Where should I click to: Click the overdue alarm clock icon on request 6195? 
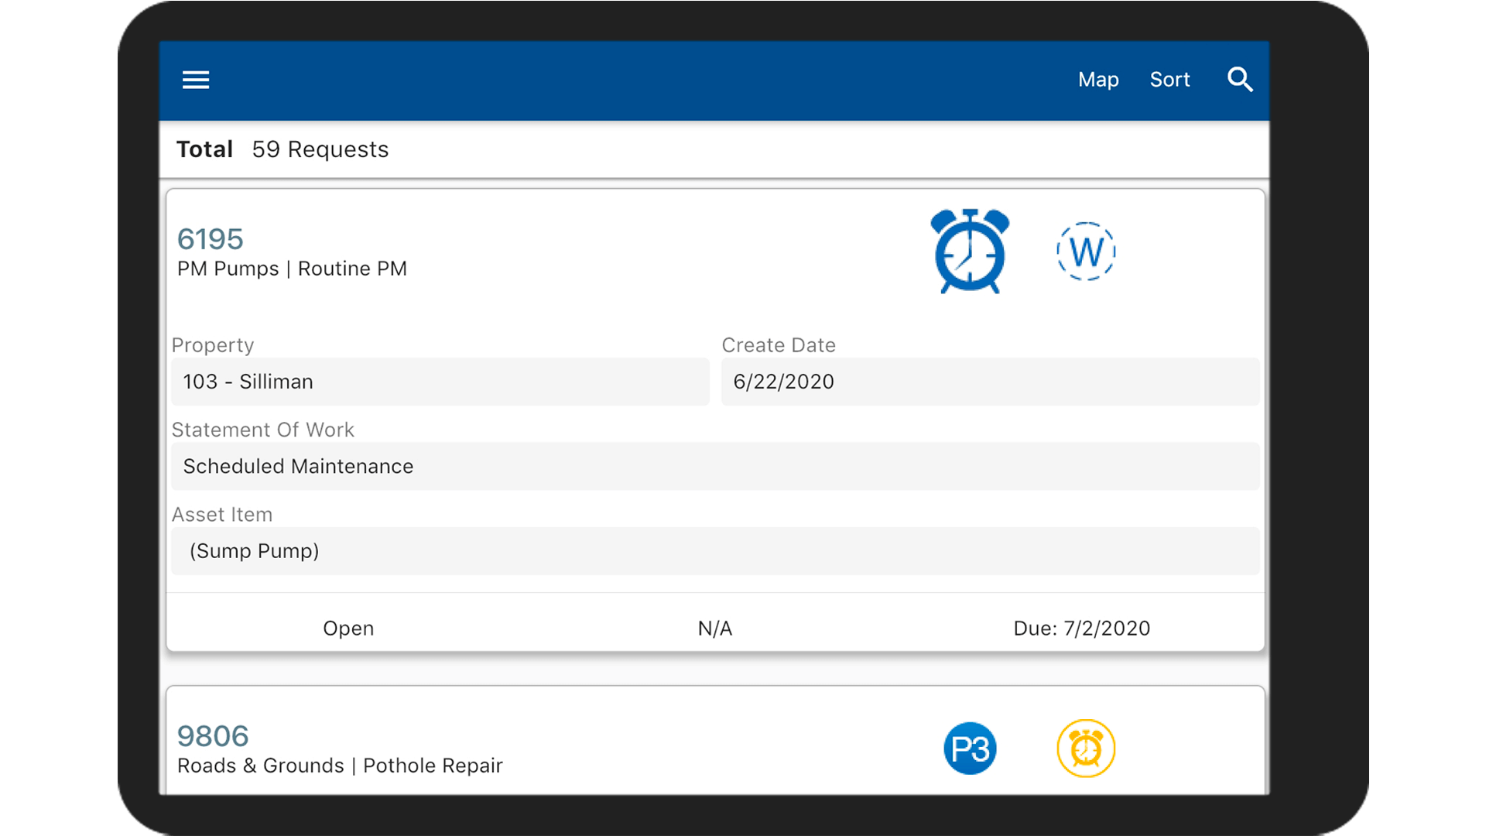click(x=970, y=252)
